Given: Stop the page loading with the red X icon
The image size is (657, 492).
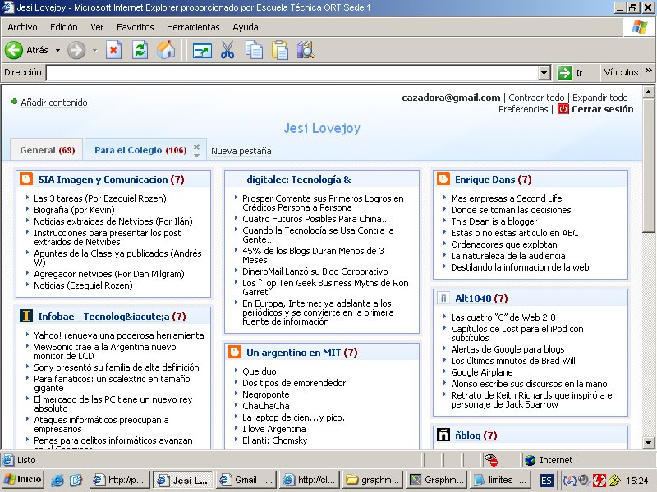Looking at the screenshot, I should click(113, 50).
